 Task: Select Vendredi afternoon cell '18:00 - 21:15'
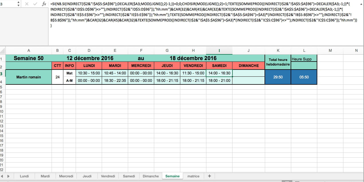pyautogui.click(x=193, y=81)
